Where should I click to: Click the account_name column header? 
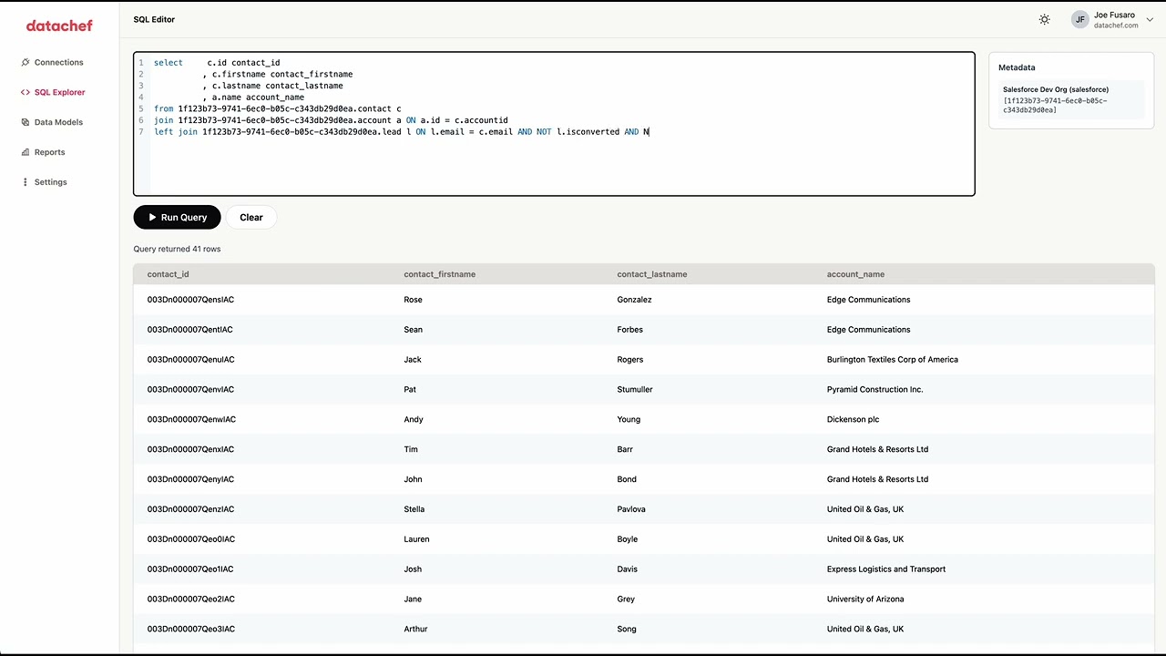pyautogui.click(x=855, y=274)
